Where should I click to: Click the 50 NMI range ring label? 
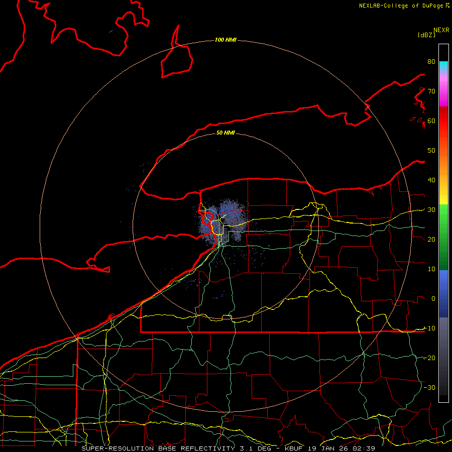click(225, 133)
